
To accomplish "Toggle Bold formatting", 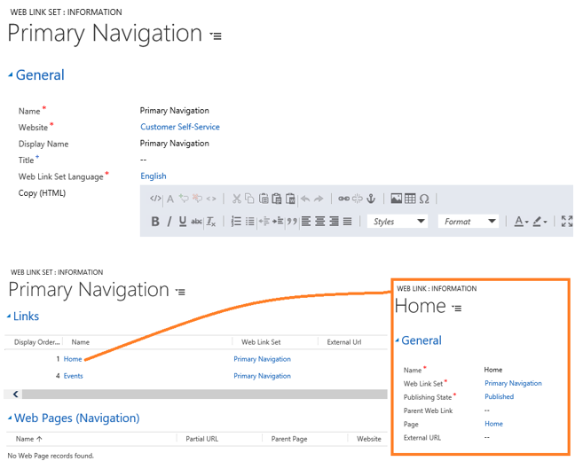I will [155, 222].
